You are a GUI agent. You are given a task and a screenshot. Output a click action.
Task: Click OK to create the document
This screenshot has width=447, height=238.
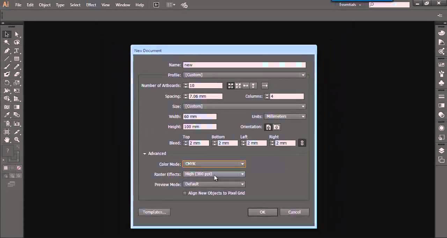coord(263,212)
